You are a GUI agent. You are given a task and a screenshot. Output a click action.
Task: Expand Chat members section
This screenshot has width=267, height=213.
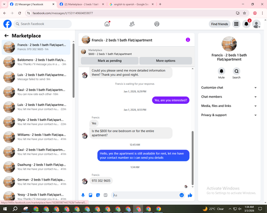(x=229, y=97)
